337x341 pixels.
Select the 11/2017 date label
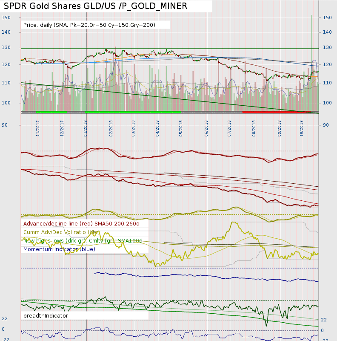point(38,128)
